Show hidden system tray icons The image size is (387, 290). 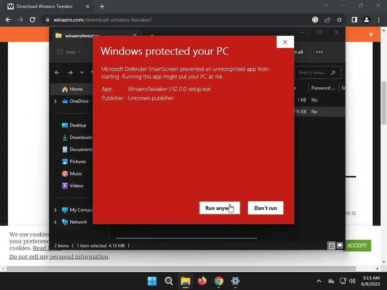click(319, 281)
